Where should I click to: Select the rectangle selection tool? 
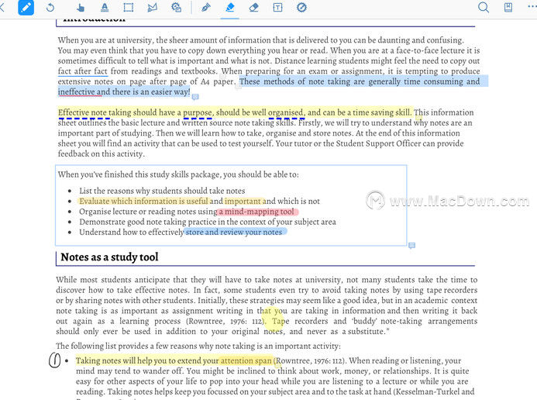[129, 7]
